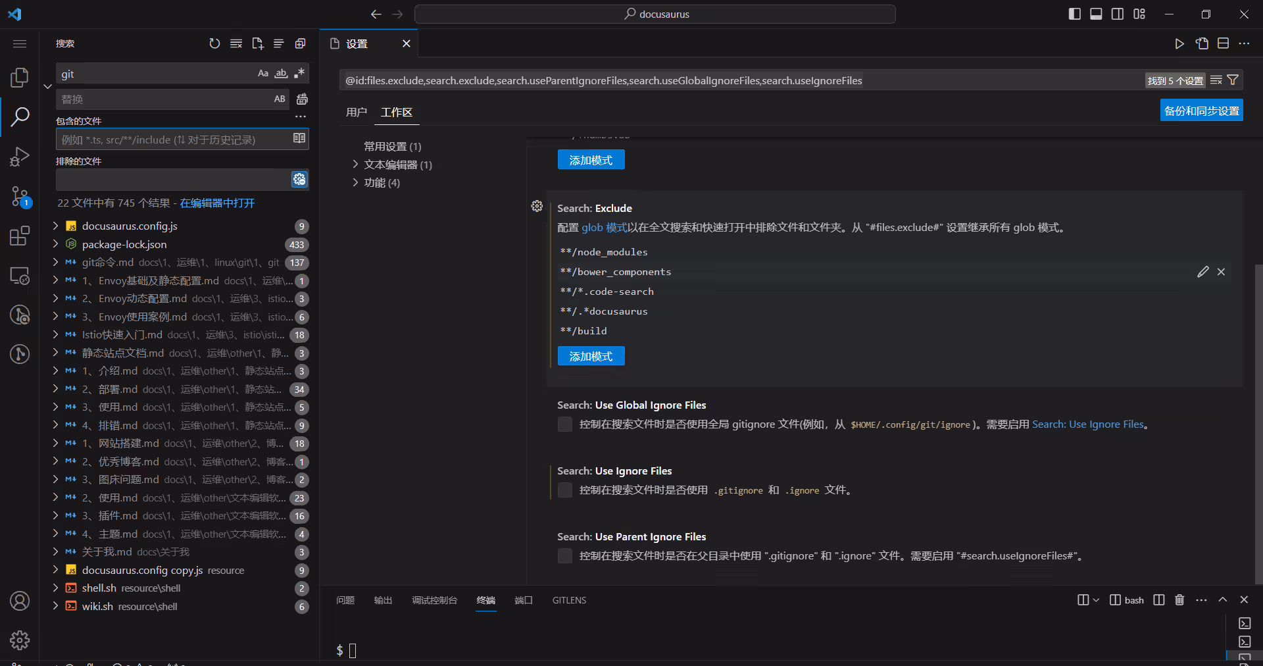Expand docusaurus.config.js search results
This screenshot has width=1263, height=666.
(x=55, y=226)
